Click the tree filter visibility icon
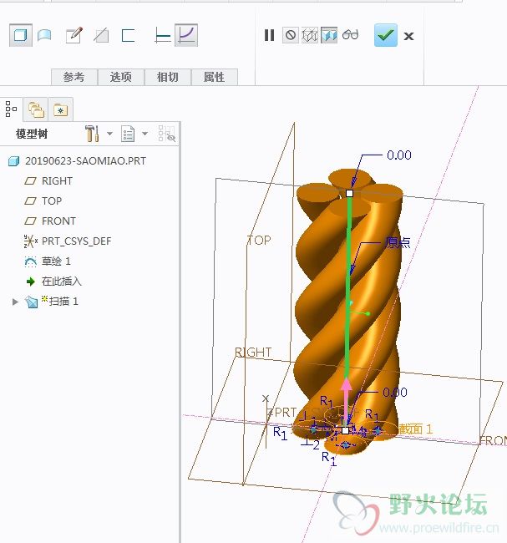 (166, 134)
